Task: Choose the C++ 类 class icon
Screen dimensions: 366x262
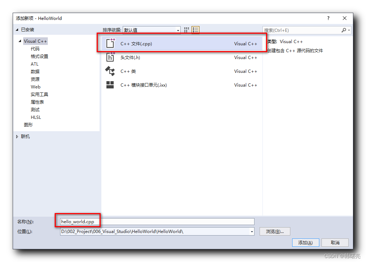Action: (x=110, y=71)
